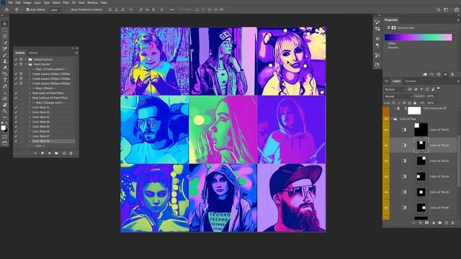
Task: Click the Reset to defaults icon in Properties
Action: (439, 74)
